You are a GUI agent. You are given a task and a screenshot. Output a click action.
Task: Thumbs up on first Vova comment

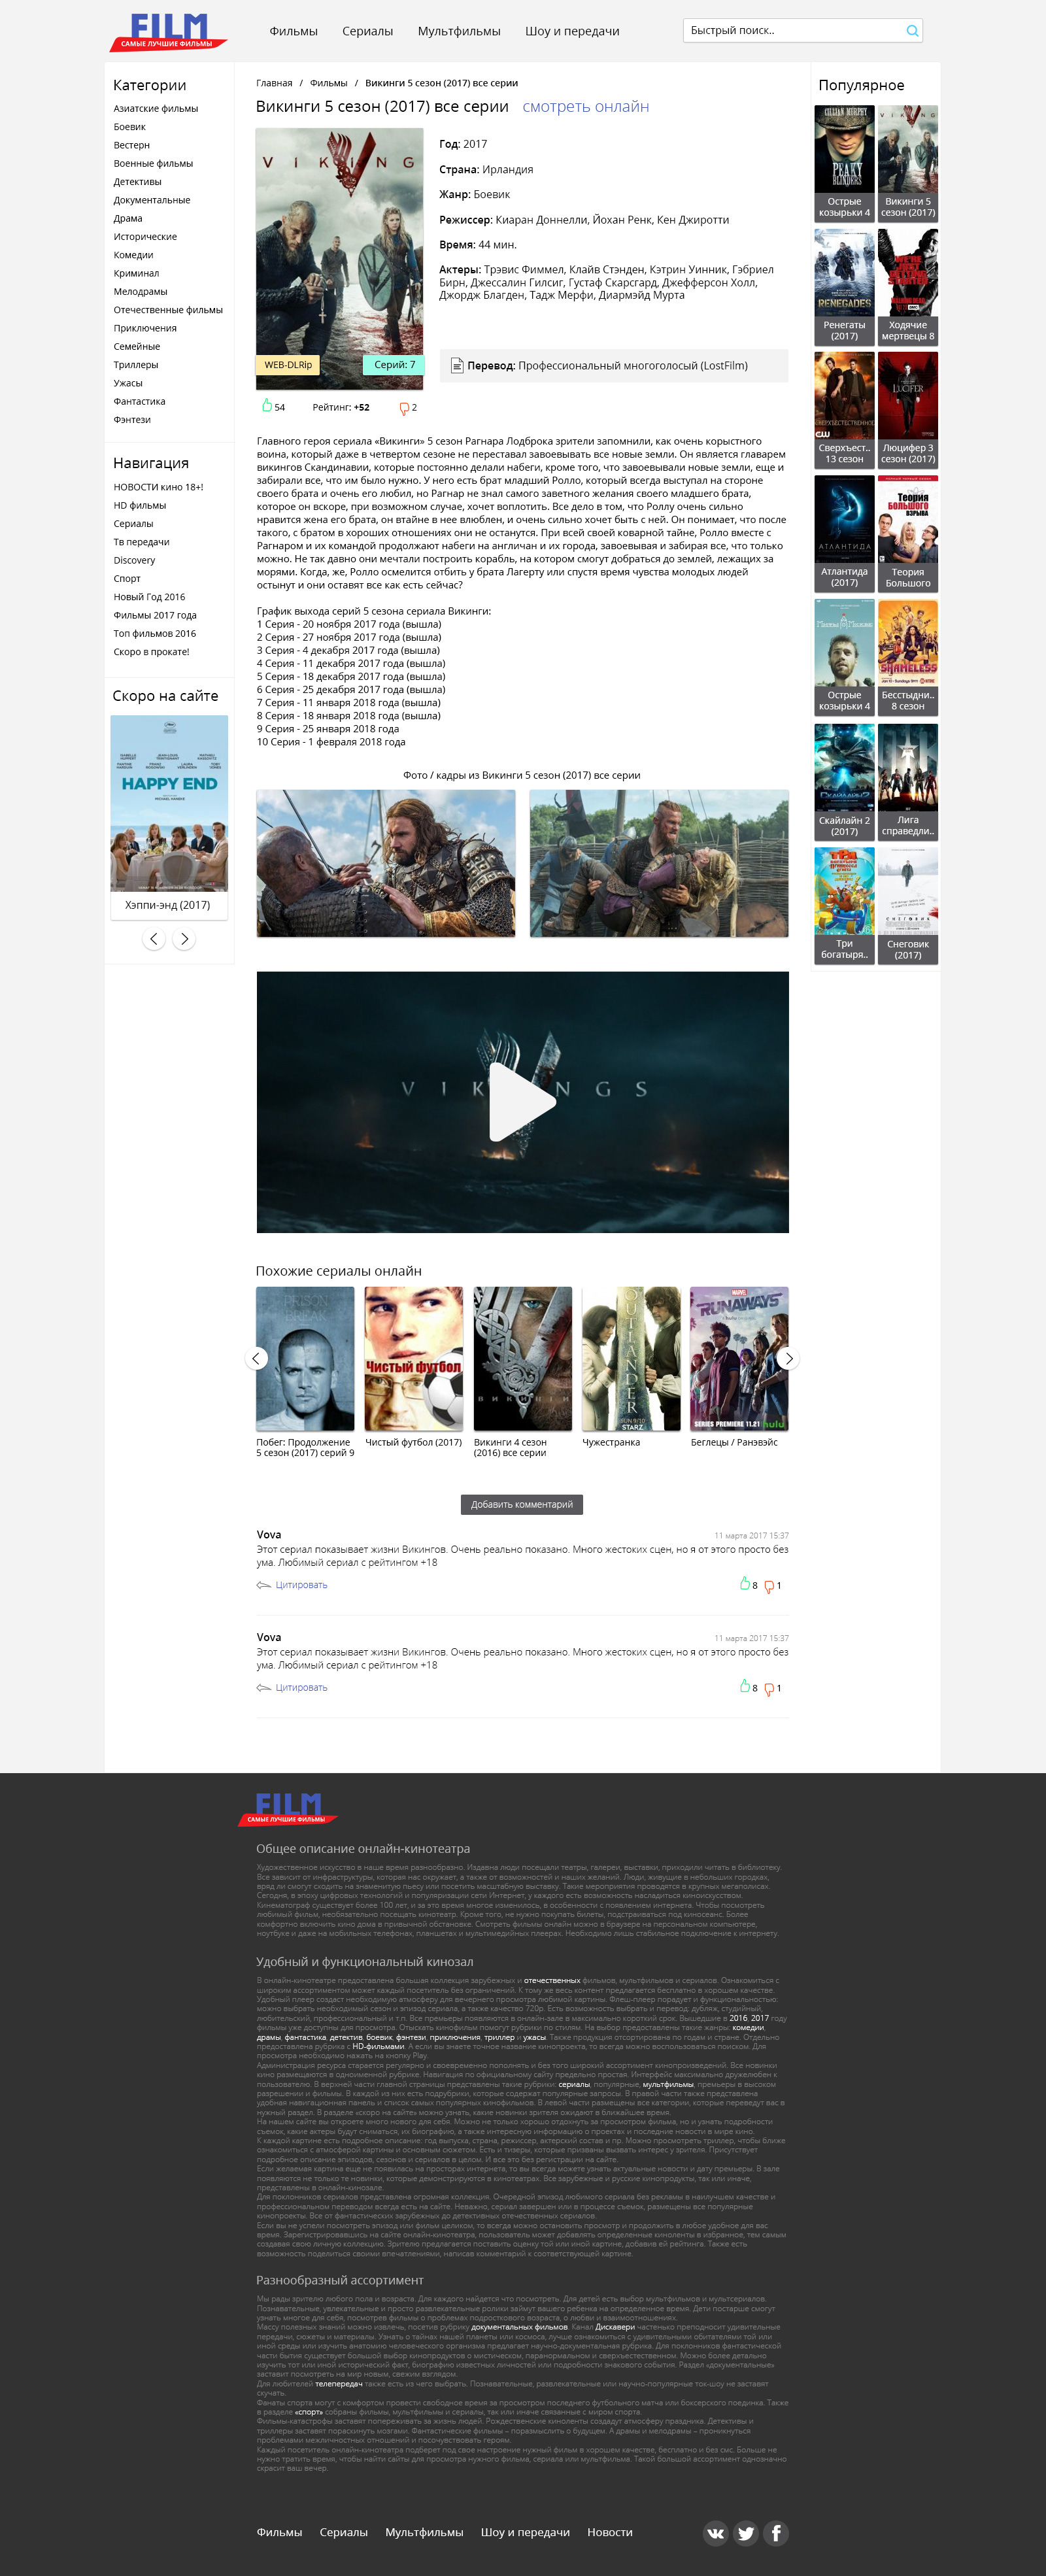(744, 1583)
